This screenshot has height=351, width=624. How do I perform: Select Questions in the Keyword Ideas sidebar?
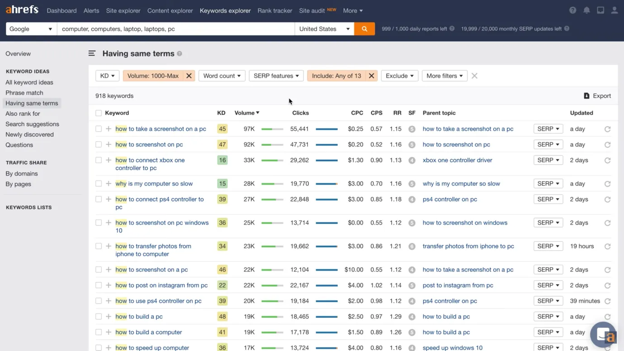pos(19,145)
